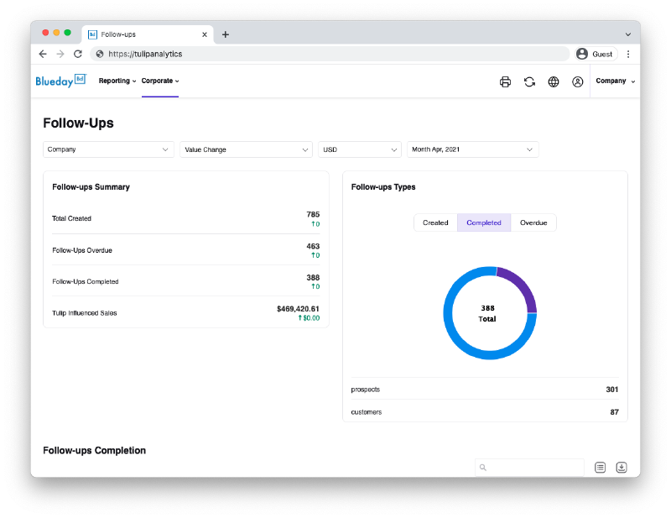
Task: Click the user profile icon
Action: [577, 81]
